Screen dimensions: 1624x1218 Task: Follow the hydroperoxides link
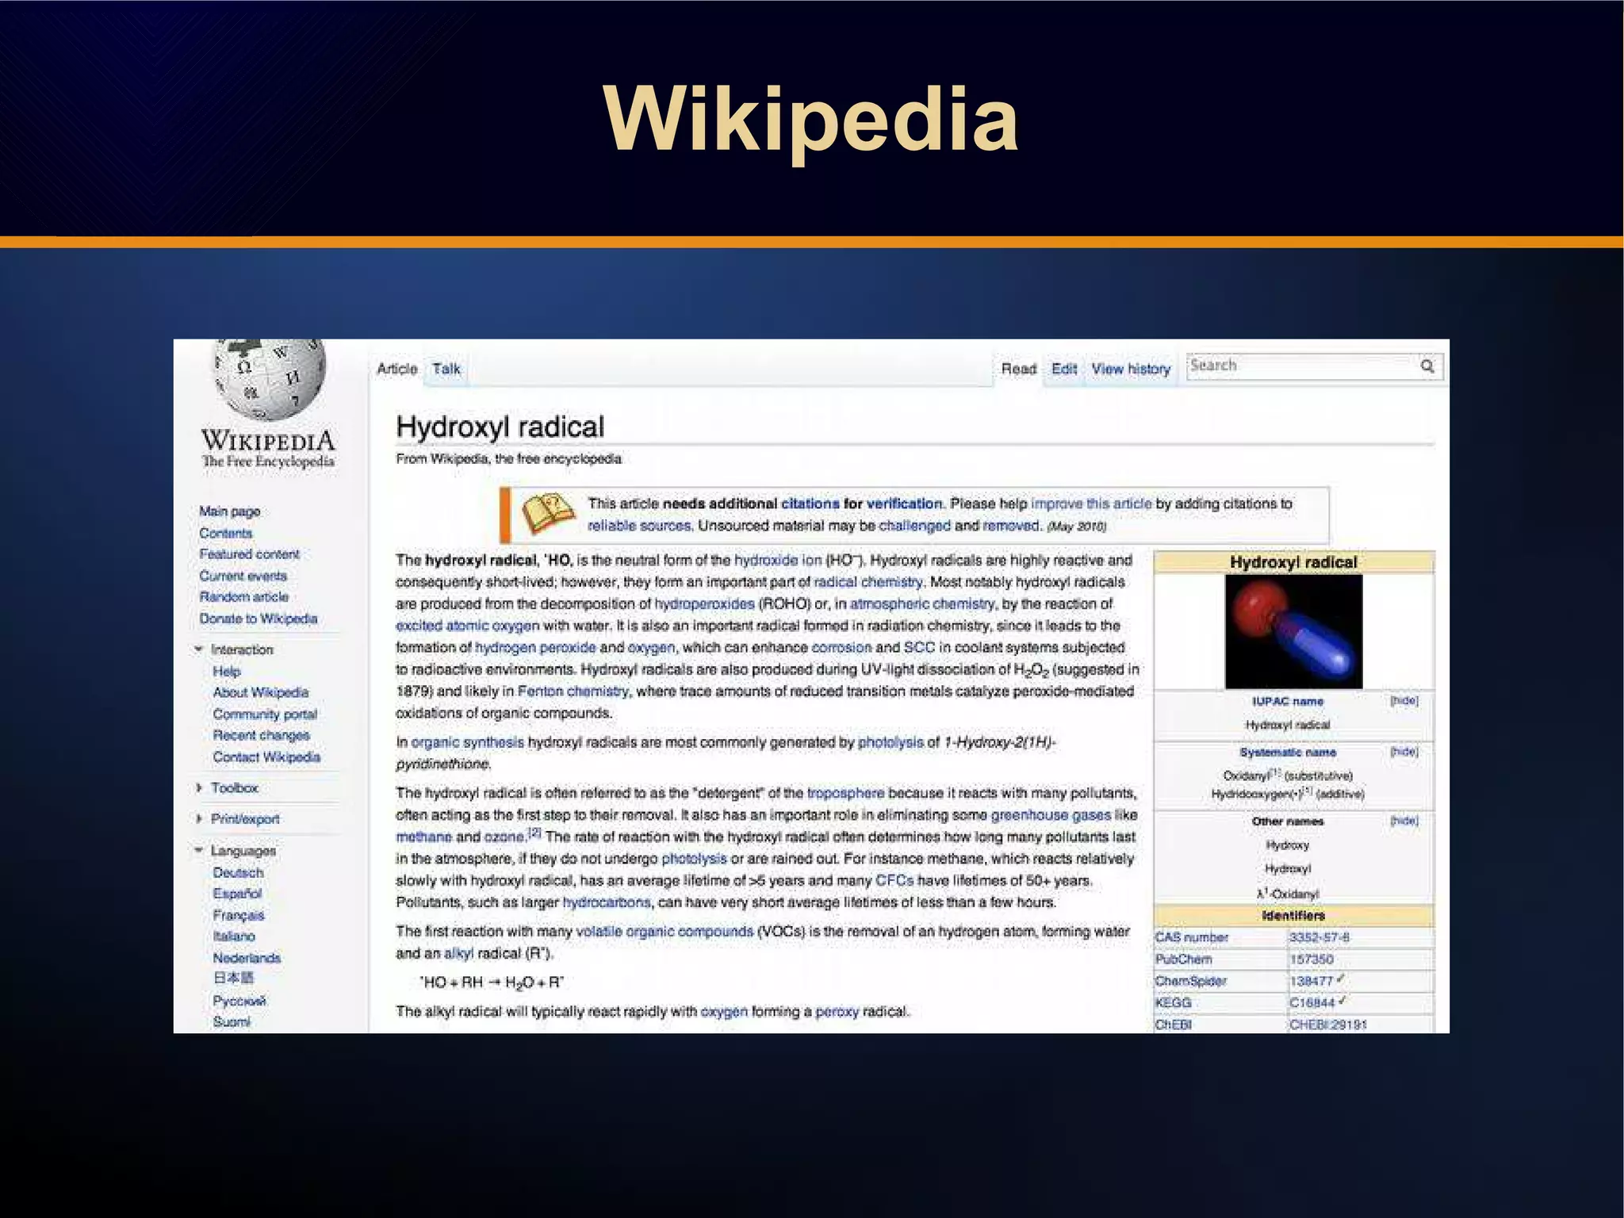pyautogui.click(x=704, y=604)
